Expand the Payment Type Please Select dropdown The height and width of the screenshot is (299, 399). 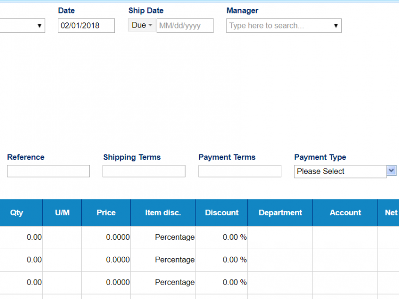click(x=392, y=170)
